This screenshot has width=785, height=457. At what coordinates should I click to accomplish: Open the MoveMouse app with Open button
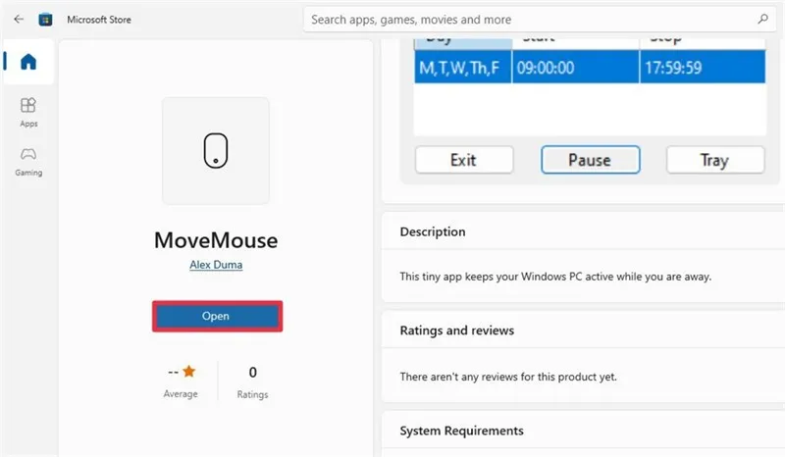[x=217, y=317]
